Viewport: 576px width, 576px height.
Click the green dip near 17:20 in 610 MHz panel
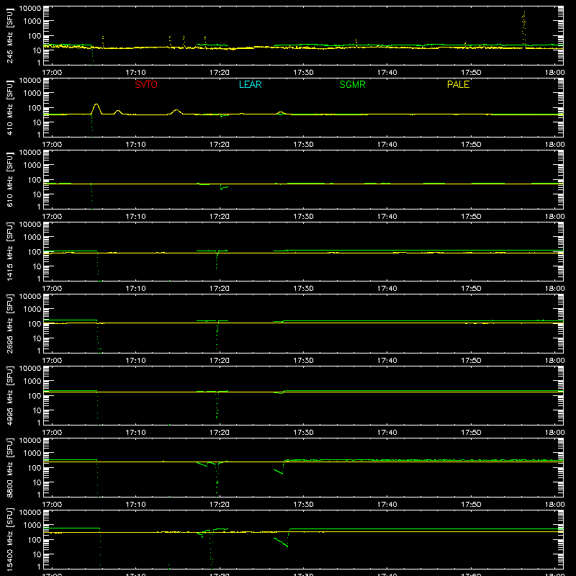pos(224,188)
